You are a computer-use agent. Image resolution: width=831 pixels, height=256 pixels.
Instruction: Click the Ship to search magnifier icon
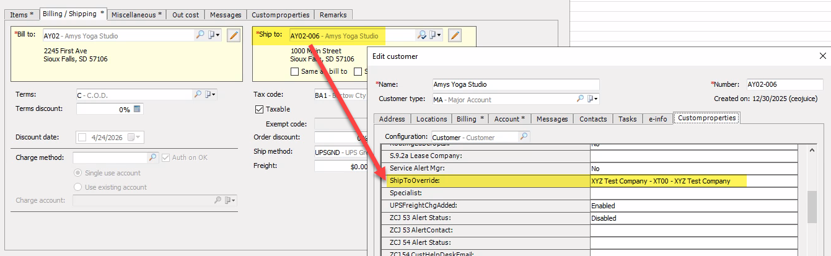[x=421, y=35]
